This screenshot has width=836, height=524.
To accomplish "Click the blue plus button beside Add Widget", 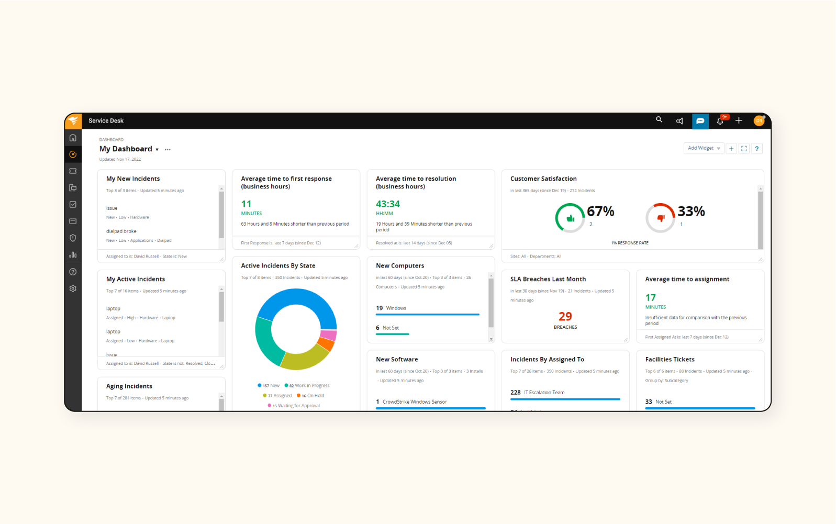I will click(731, 149).
